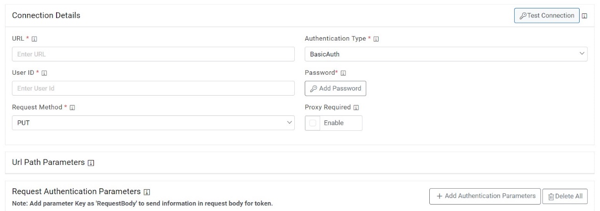Open the Request Method dropdown showing PUT

(x=153, y=123)
